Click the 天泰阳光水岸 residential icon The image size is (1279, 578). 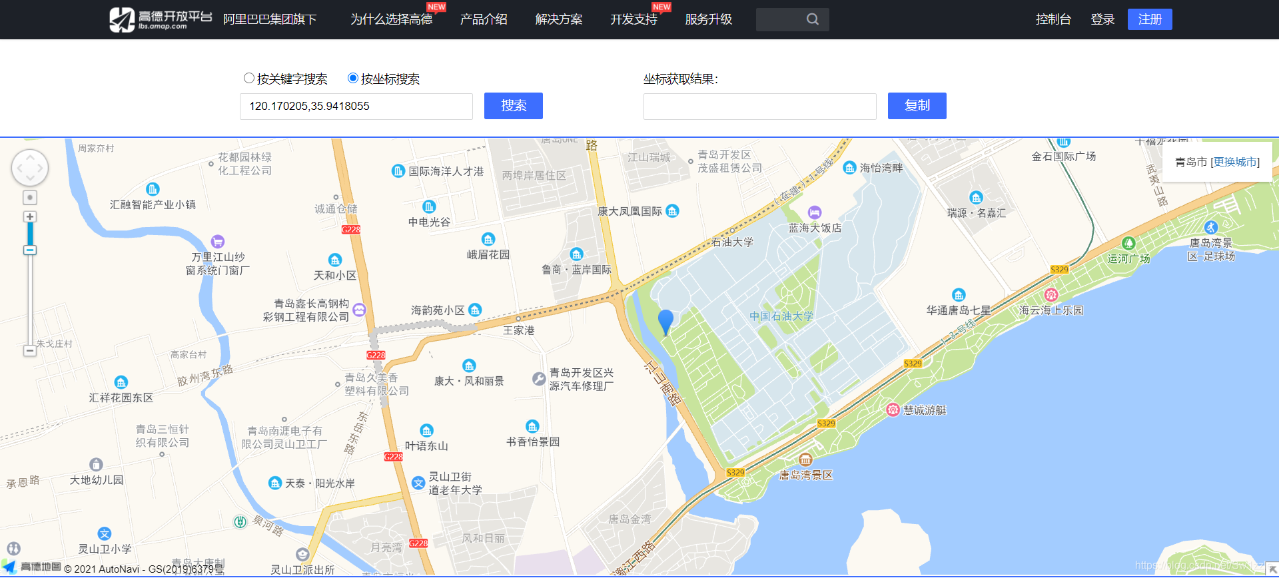point(275,483)
